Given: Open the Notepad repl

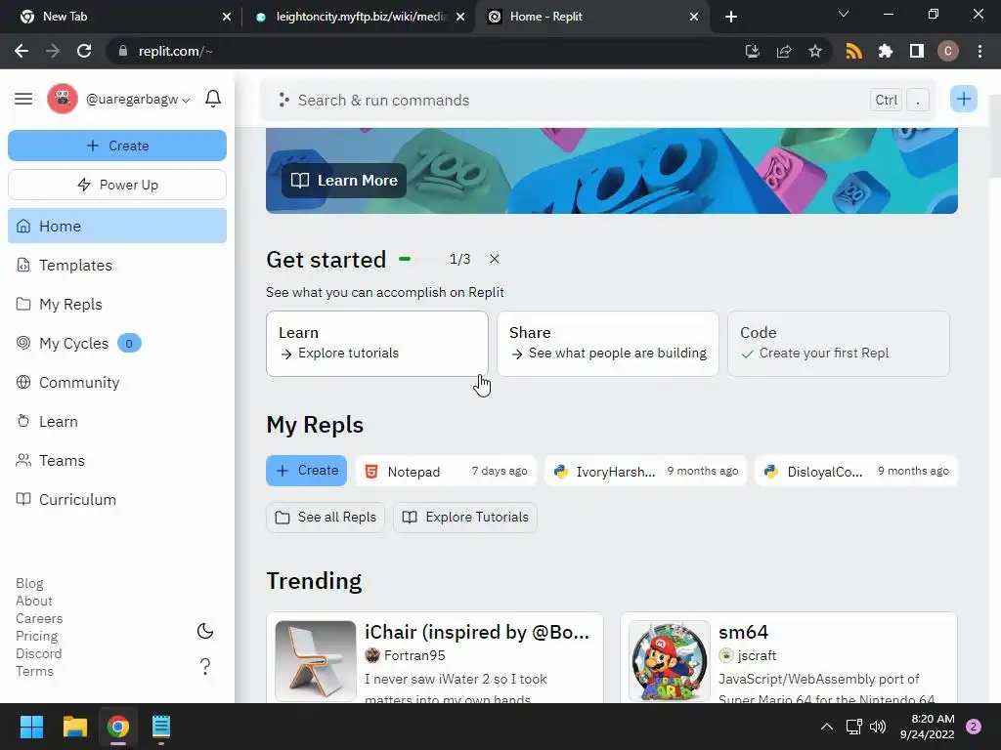Looking at the screenshot, I should [446, 472].
